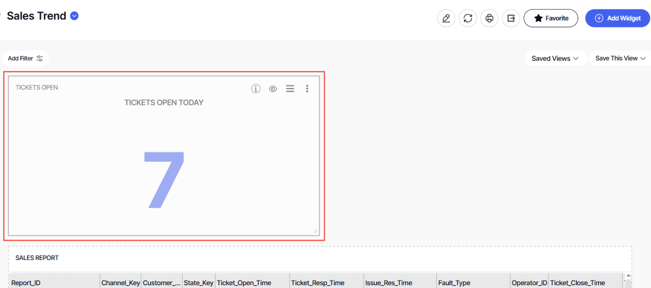Toggle the eye visibility icon on Tickets Open
Screen dimensions: 651x288
[273, 88]
